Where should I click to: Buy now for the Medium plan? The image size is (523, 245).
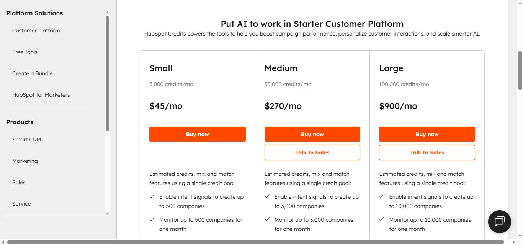[x=312, y=134]
